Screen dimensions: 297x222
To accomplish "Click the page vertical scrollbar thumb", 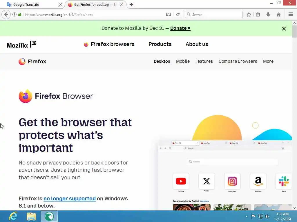I will 294,32.
